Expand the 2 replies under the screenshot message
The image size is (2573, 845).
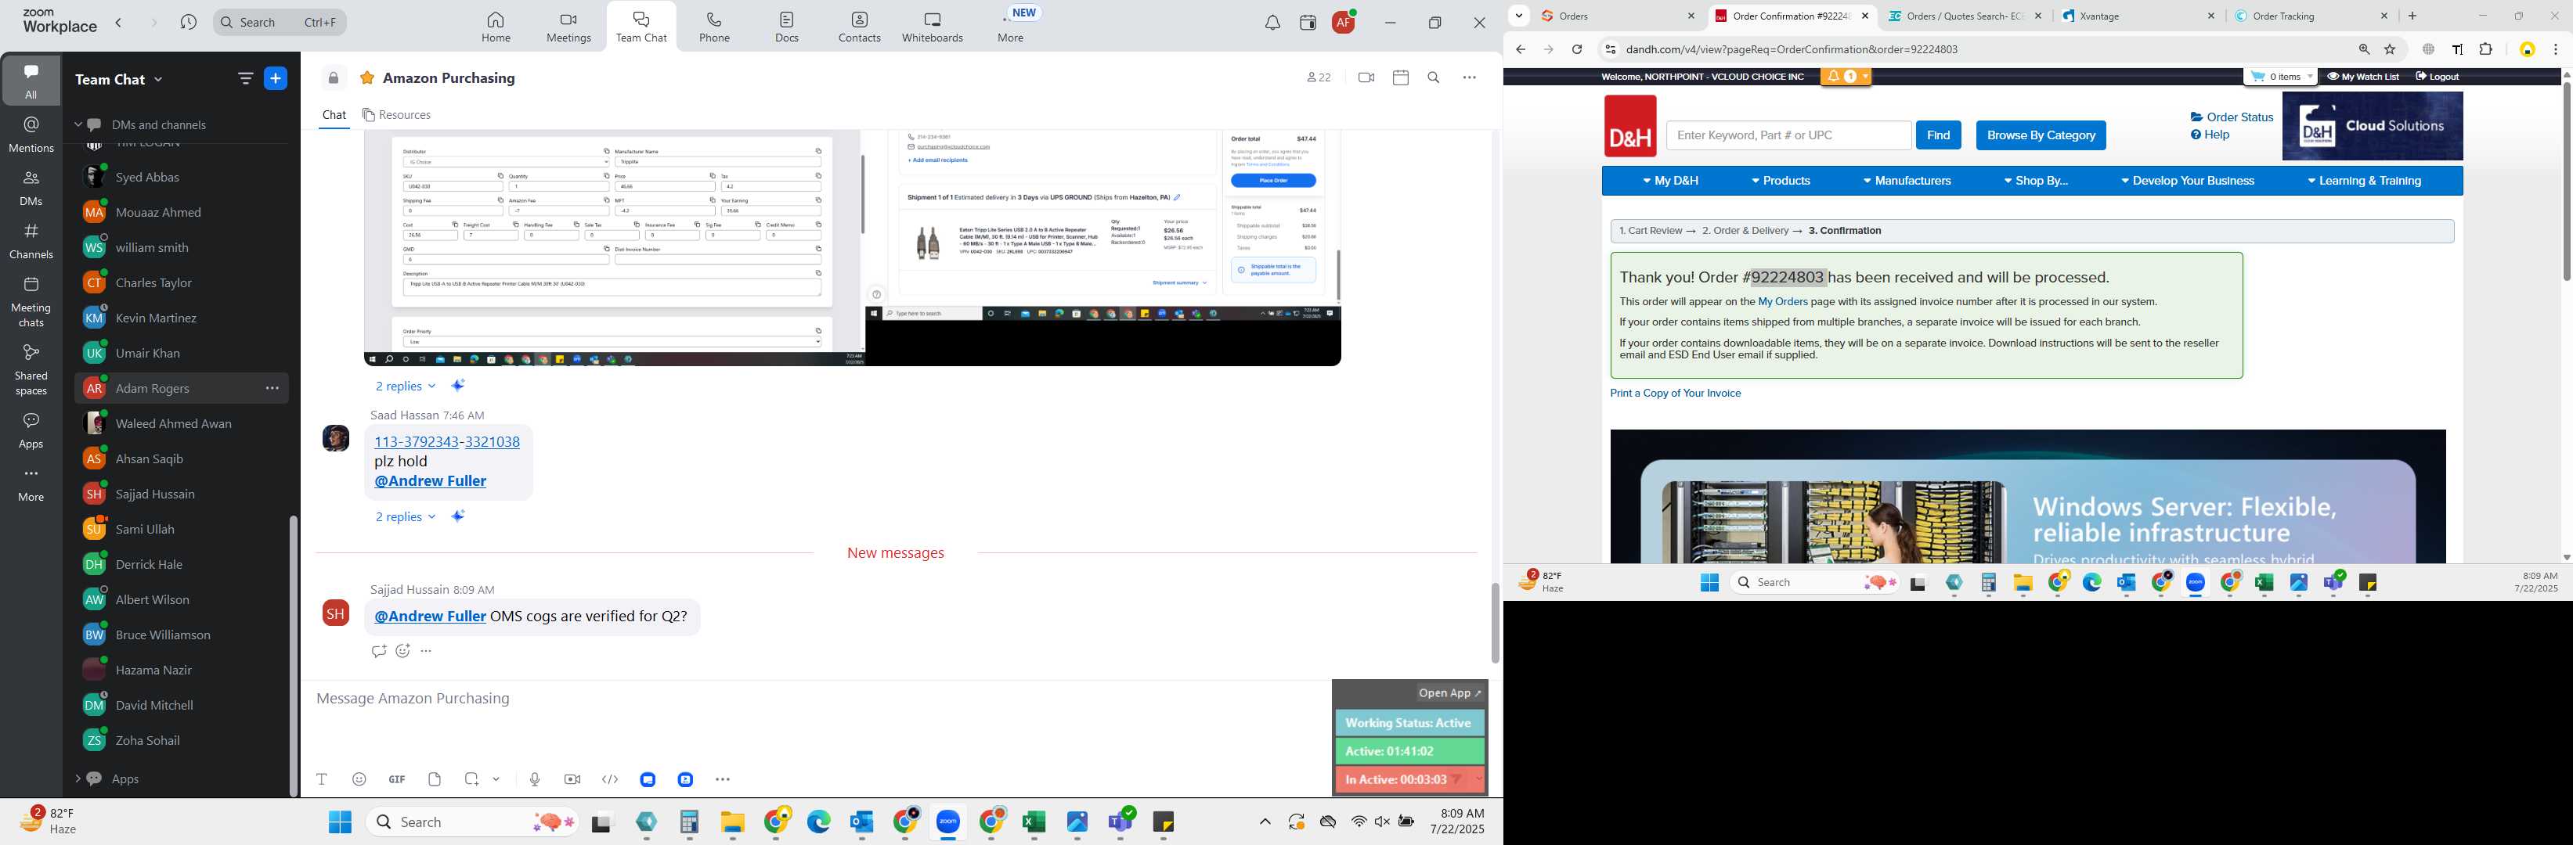pyautogui.click(x=406, y=386)
